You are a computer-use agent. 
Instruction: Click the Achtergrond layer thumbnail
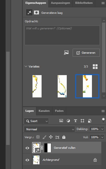(x=36, y=160)
